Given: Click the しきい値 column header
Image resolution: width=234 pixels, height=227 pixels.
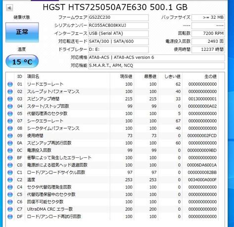Looking at the screenshot, I should click(x=172, y=76).
